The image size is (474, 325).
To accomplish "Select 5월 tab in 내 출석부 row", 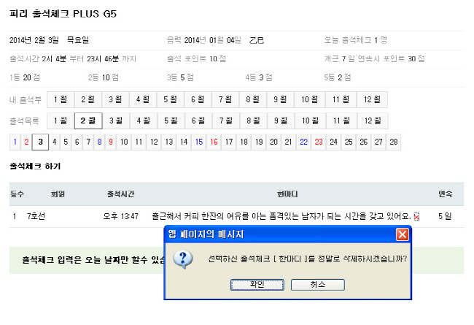I will 171,99.
